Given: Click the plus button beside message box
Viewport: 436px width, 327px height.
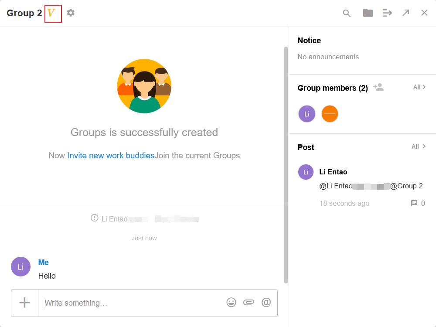Looking at the screenshot, I should 24,303.
